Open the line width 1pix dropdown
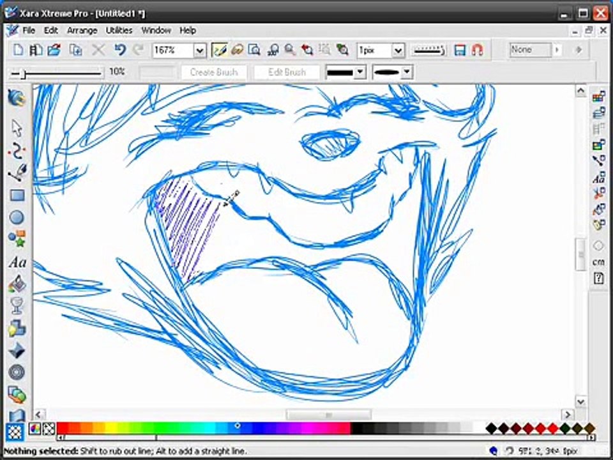The height and width of the screenshot is (460, 613). click(398, 50)
